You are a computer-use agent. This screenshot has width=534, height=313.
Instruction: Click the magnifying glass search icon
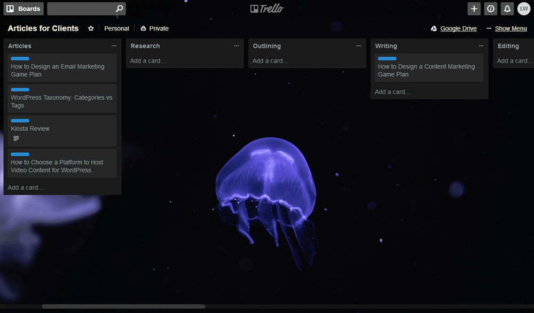tap(119, 9)
